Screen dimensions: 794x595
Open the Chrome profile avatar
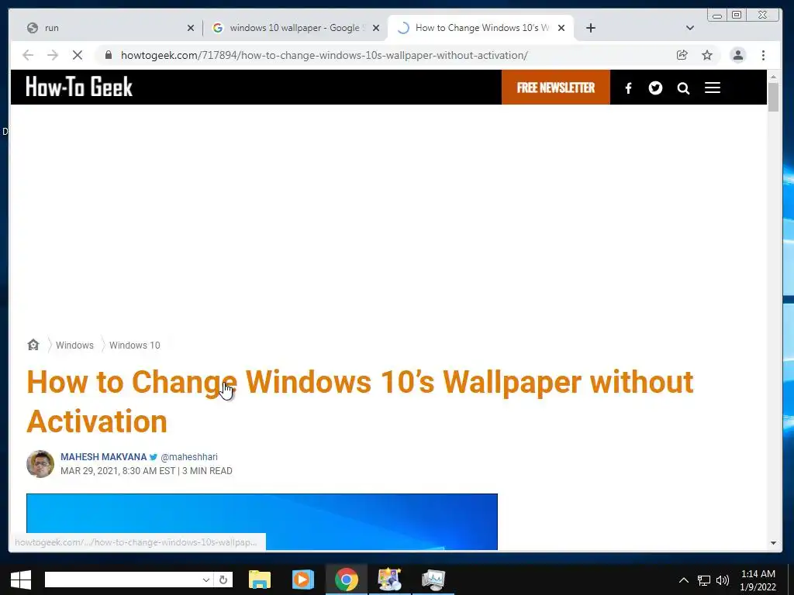(x=738, y=55)
